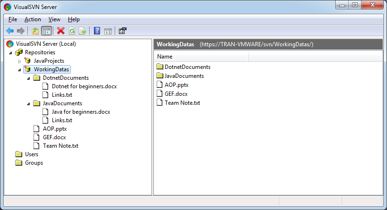Image resolution: width=387 pixels, height=210 pixels.
Task: Click DotnetDocuments folder icon in tree
Action: tap(37, 78)
